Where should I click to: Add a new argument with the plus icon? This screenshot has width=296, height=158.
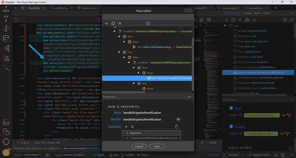(126, 127)
